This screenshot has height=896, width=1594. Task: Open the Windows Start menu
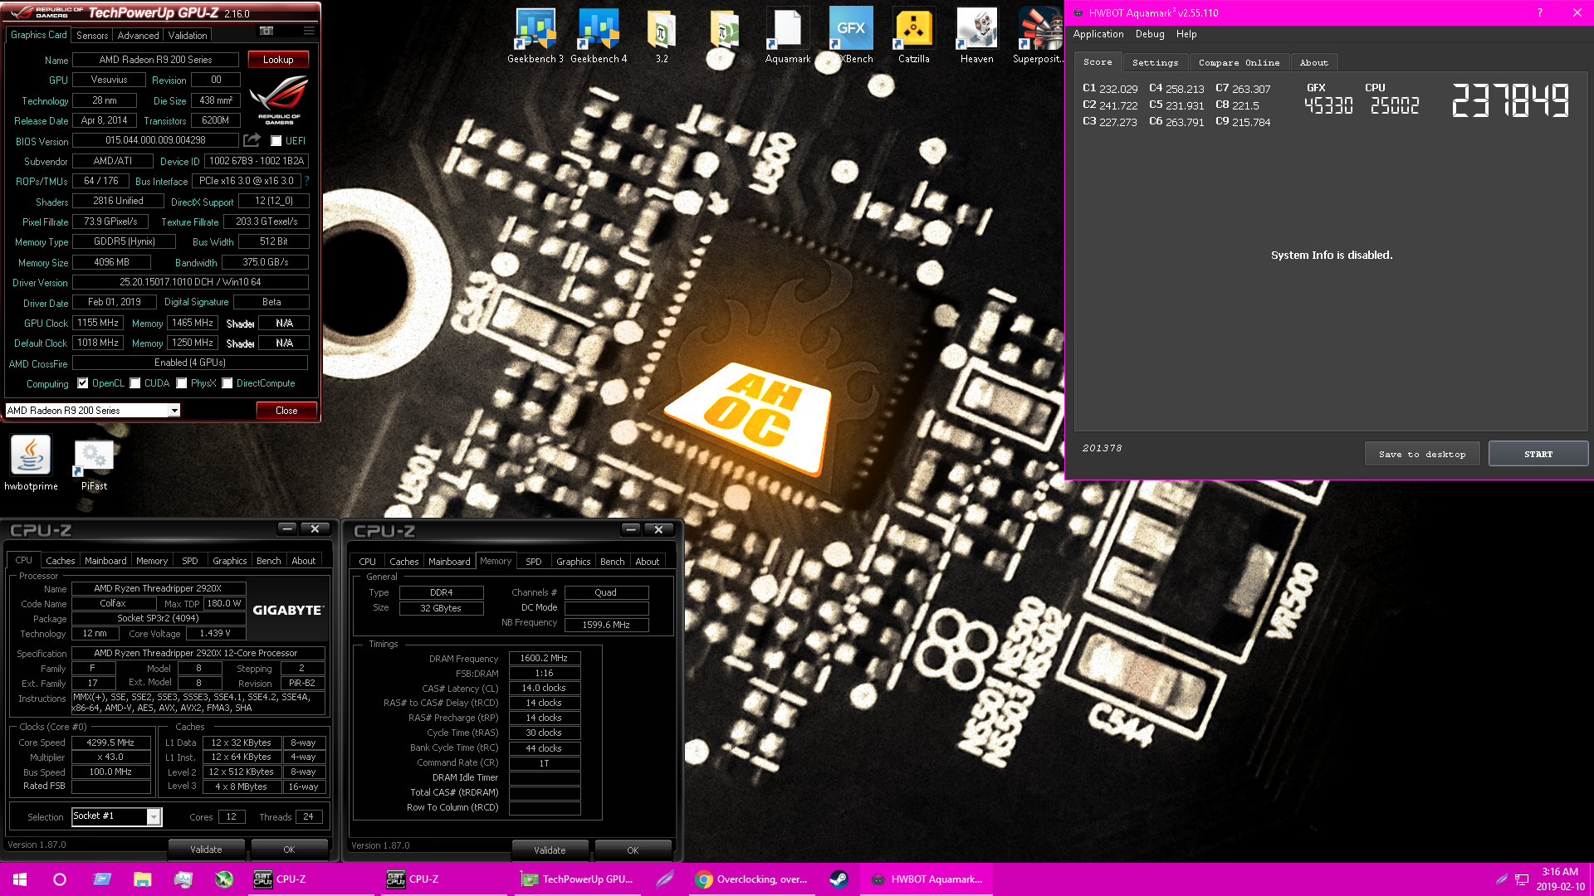(x=20, y=879)
